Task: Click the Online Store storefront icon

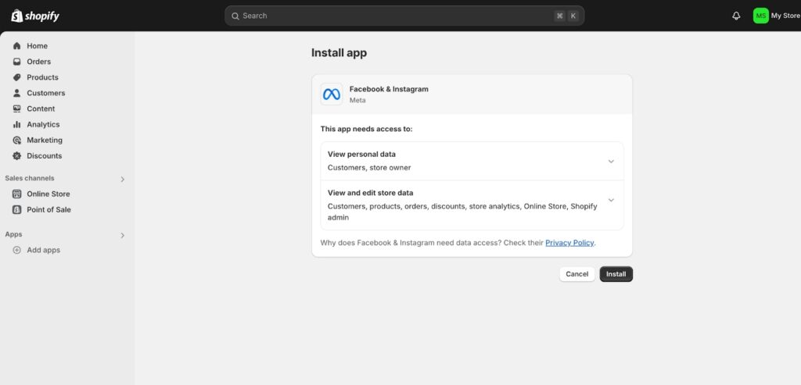Action: pos(17,194)
